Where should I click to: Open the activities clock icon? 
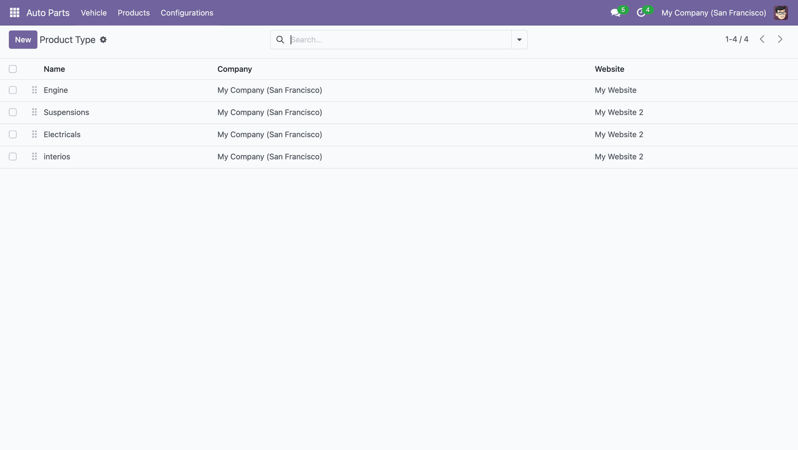point(640,13)
